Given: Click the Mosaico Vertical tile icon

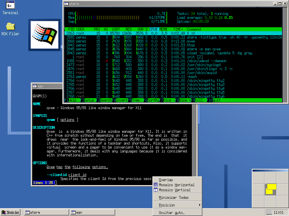Looking at the screenshot, I should [x=156, y=190].
